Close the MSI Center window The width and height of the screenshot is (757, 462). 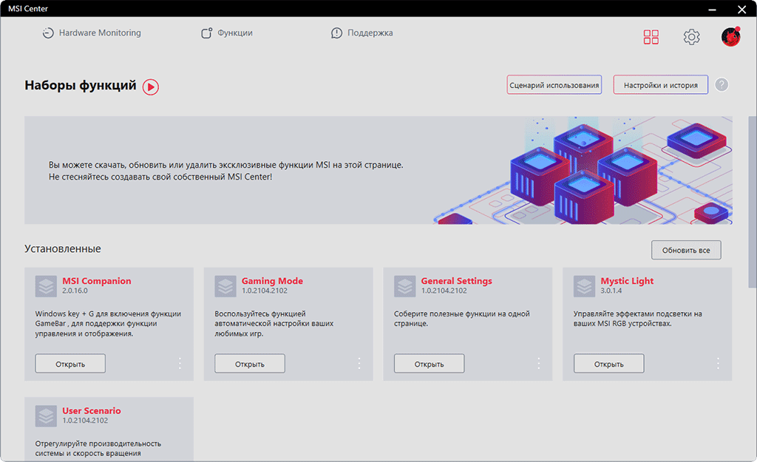coord(742,9)
